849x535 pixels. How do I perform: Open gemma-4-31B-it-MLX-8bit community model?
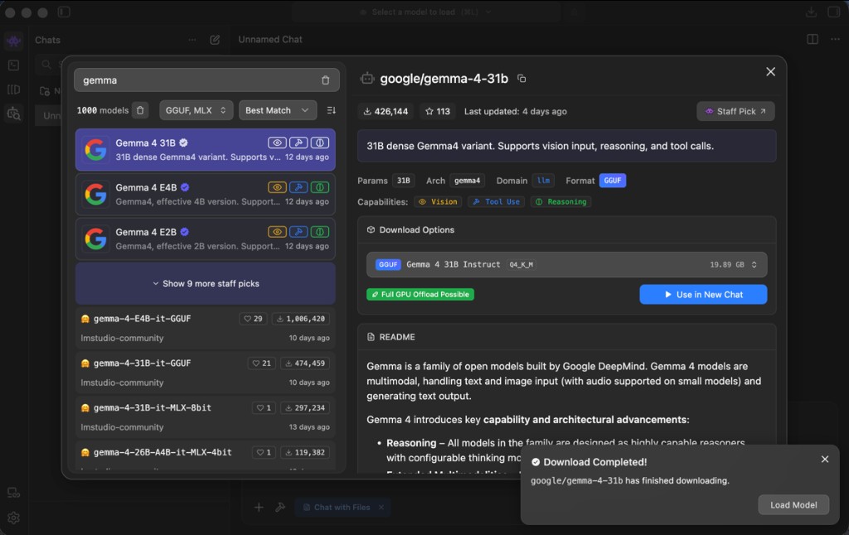(206, 417)
